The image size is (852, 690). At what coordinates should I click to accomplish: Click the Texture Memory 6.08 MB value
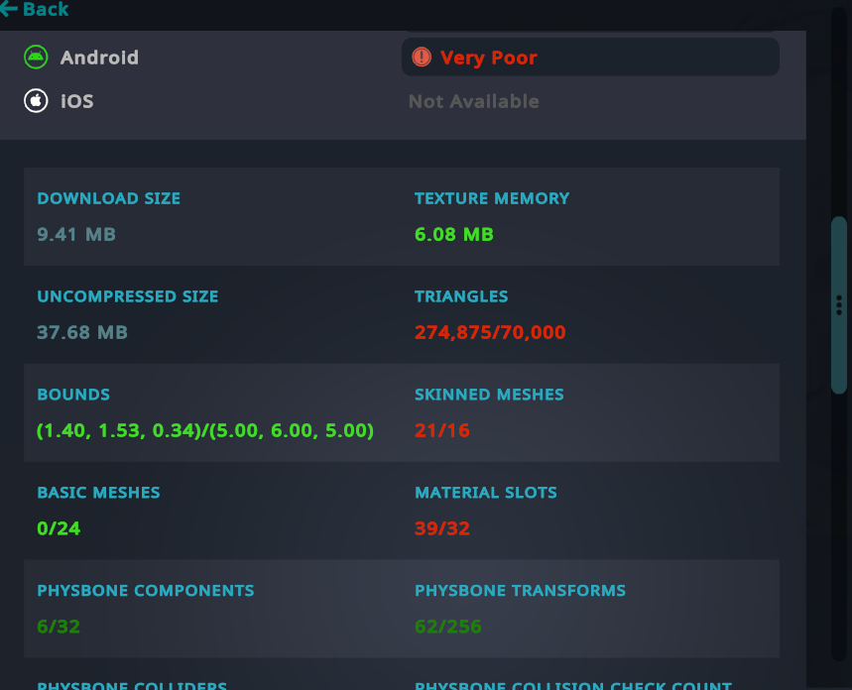pos(453,234)
